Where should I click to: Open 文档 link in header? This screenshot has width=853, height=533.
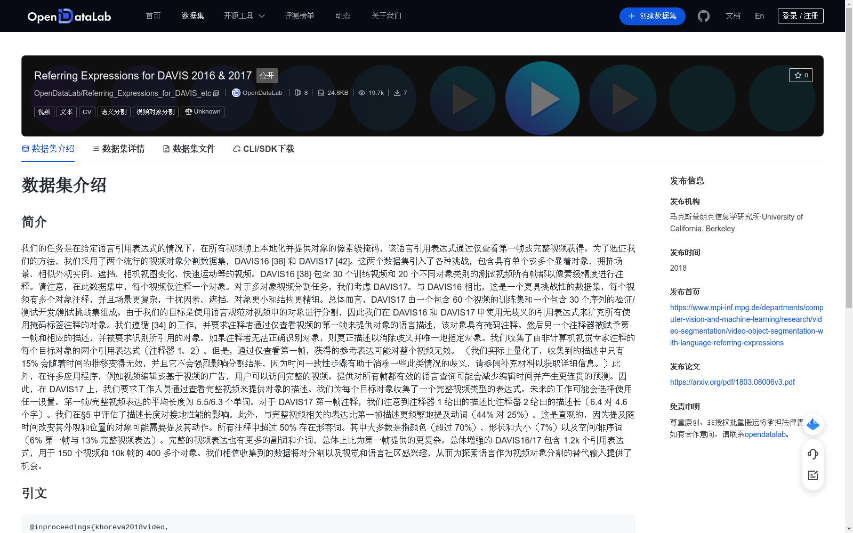pos(733,16)
